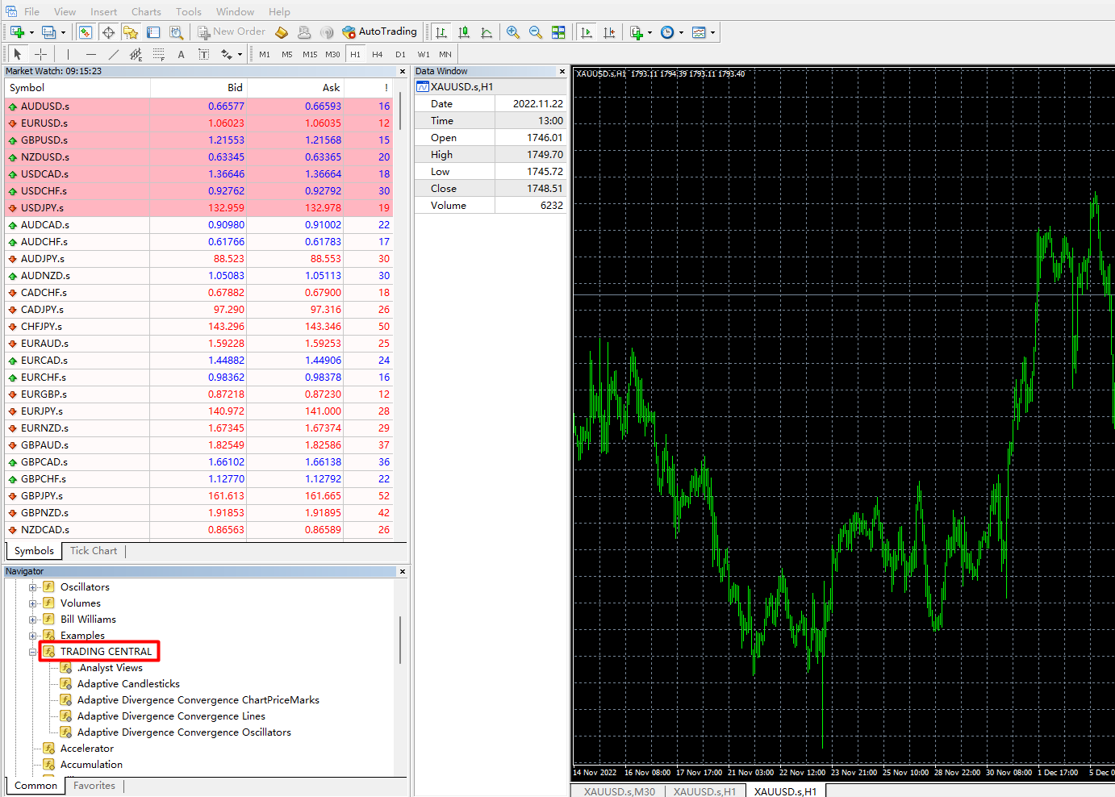
Task: Switch to the Tick Chart tab
Action: (94, 551)
